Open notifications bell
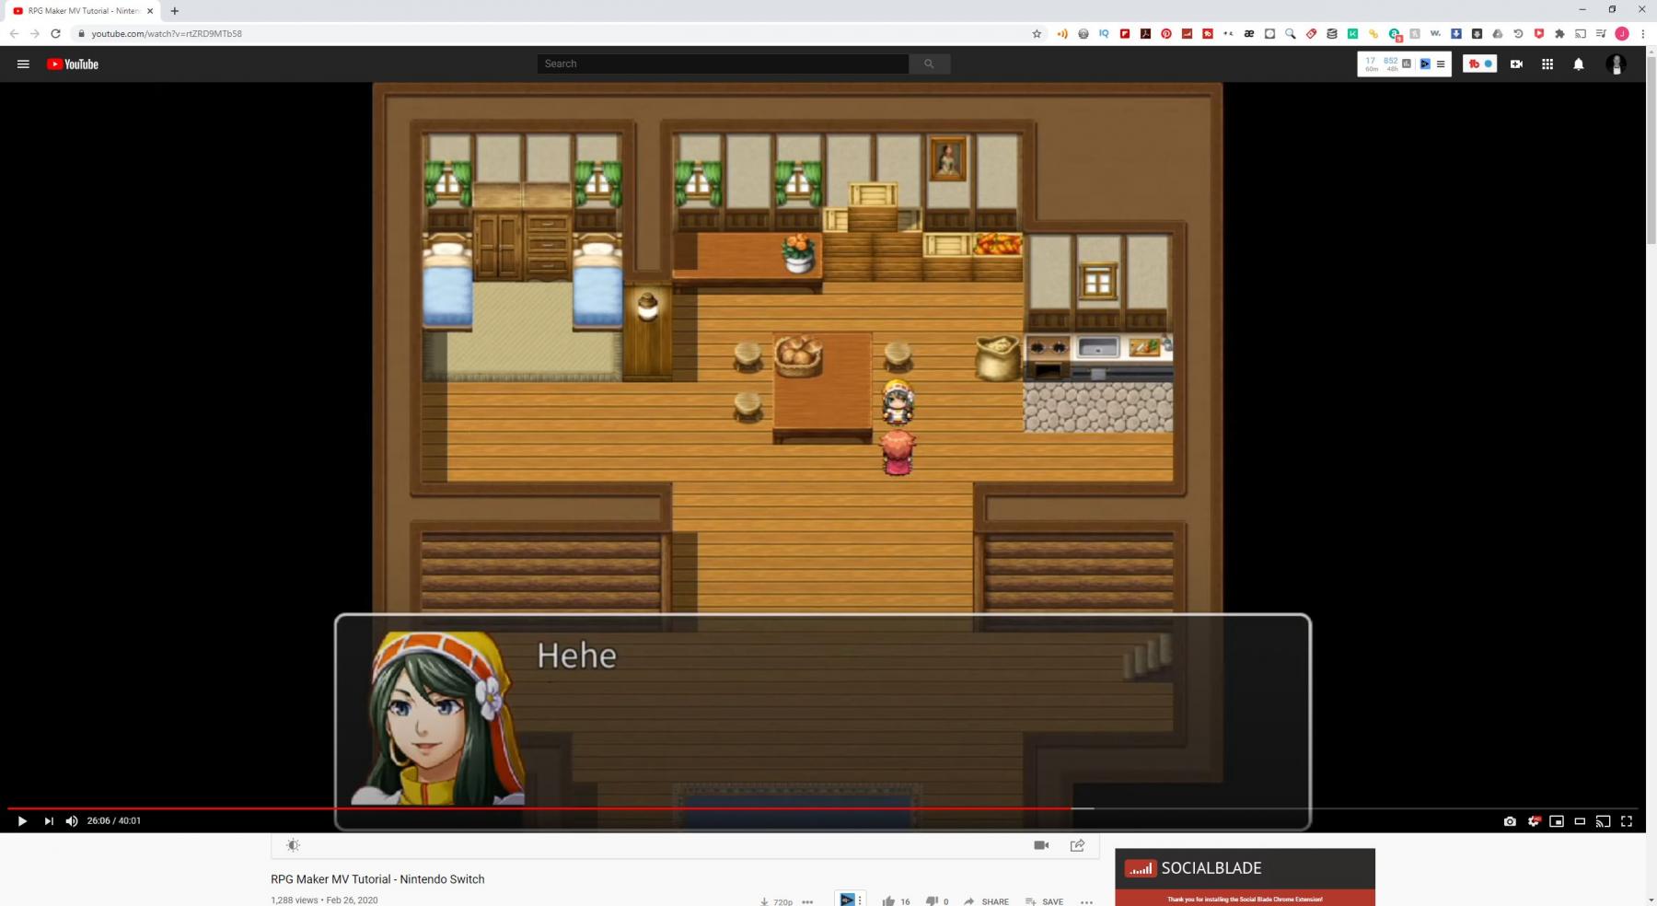Screen dimensions: 1657x906 click(x=1579, y=64)
